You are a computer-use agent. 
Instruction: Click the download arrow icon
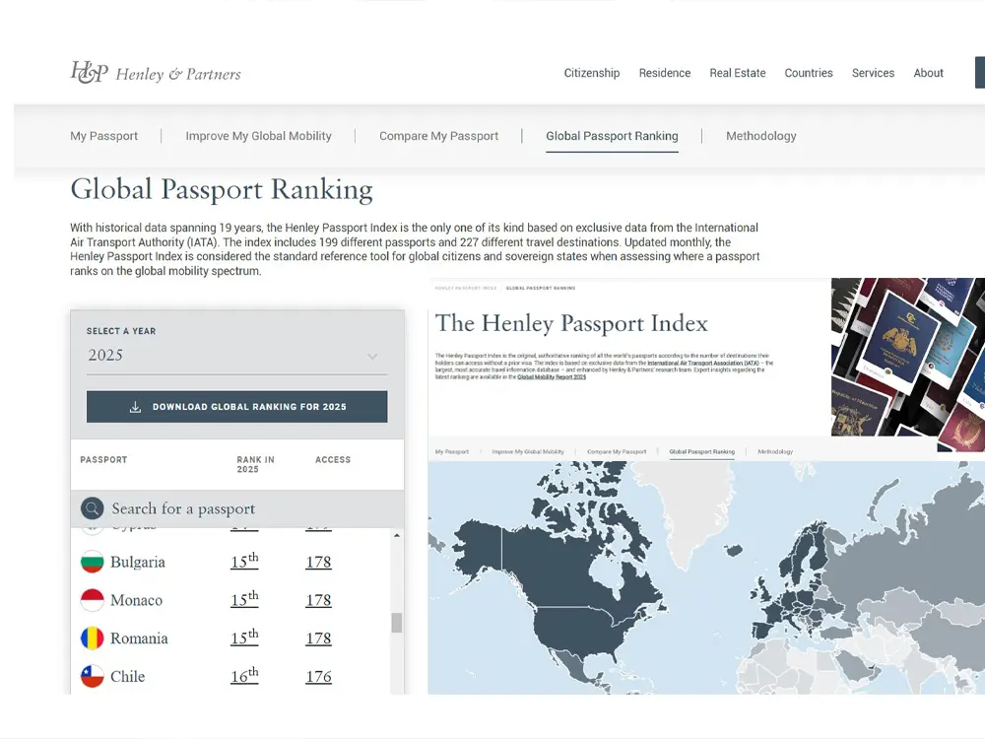coord(135,407)
